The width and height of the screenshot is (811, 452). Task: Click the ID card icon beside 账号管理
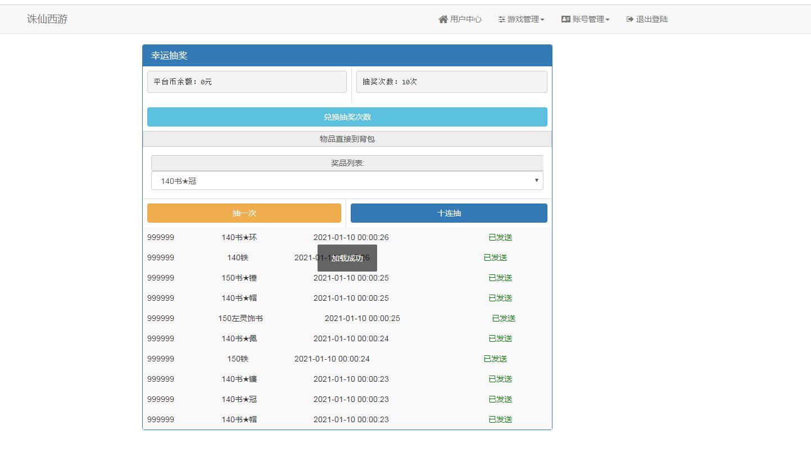click(565, 19)
